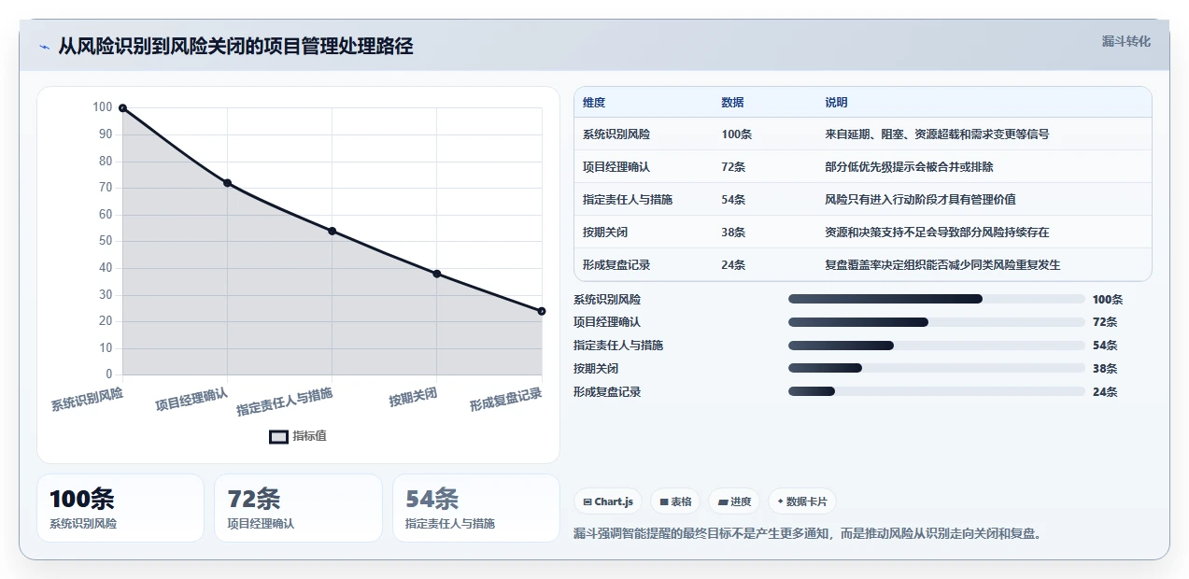1189x579 pixels.
Task: Click the 指定责任人与措施 progress bar
Action: tap(936, 346)
